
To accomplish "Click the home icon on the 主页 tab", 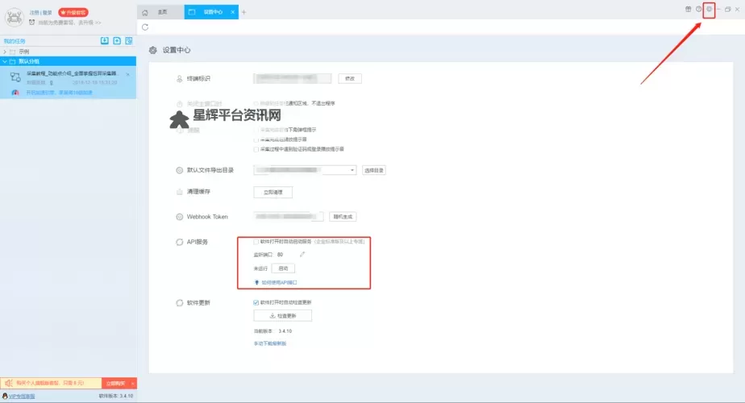I will click(x=145, y=12).
